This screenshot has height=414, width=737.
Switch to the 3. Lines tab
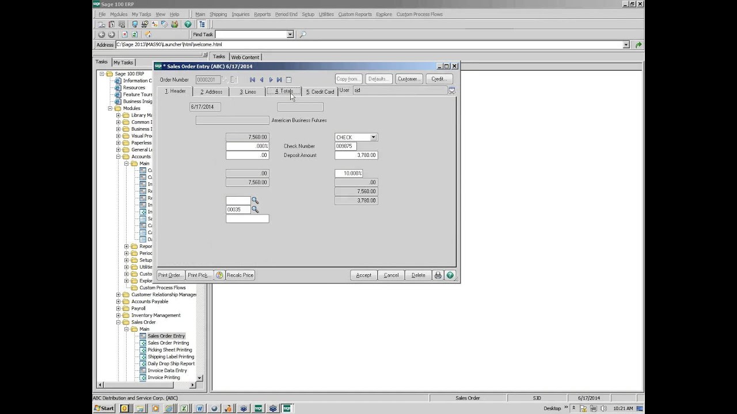(x=248, y=91)
